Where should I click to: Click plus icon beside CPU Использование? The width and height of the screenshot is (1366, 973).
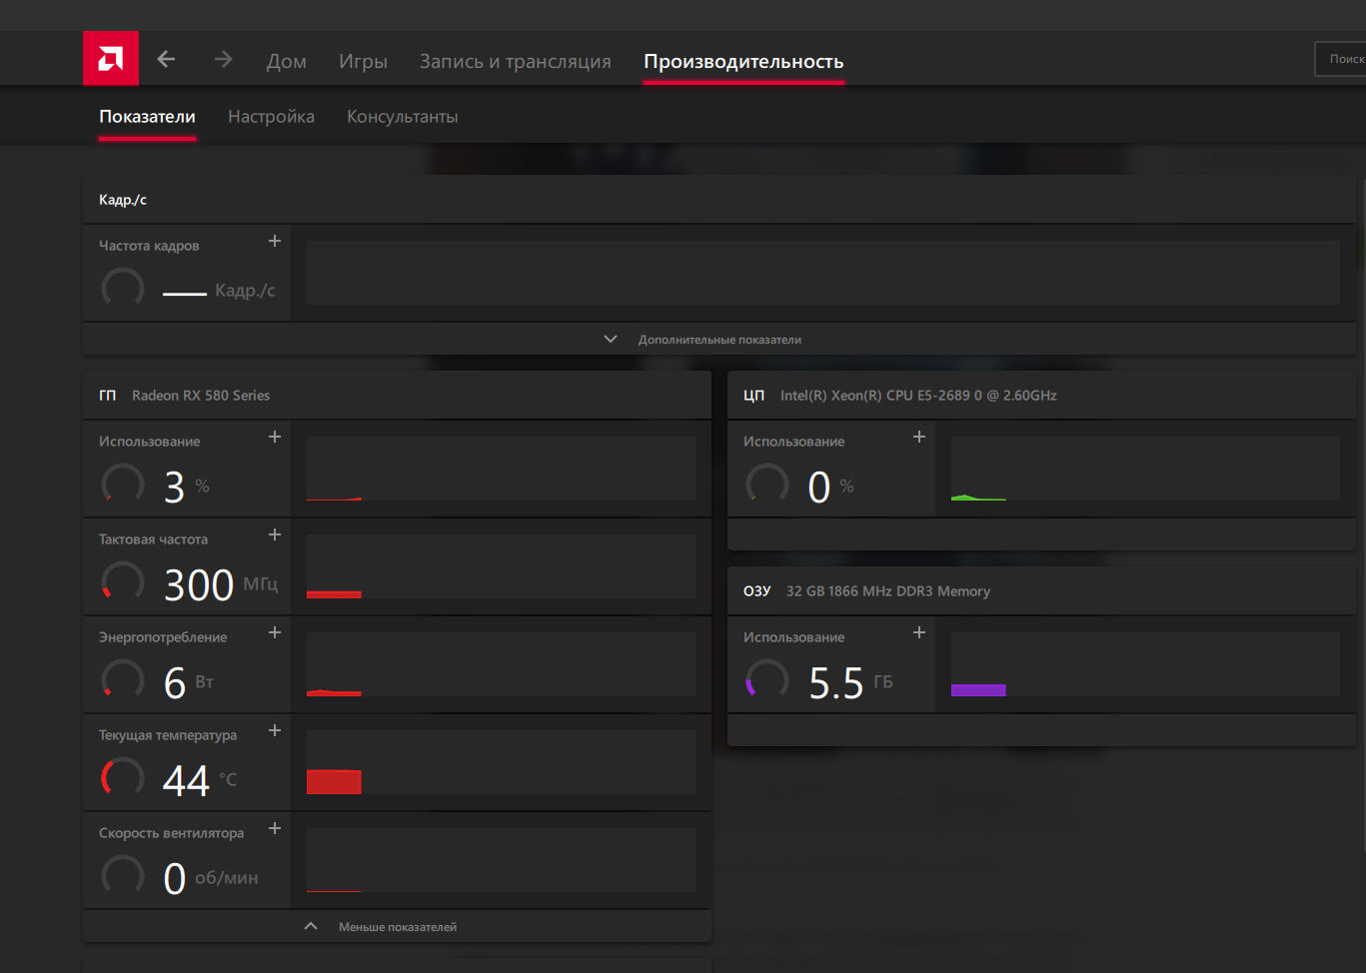919,438
